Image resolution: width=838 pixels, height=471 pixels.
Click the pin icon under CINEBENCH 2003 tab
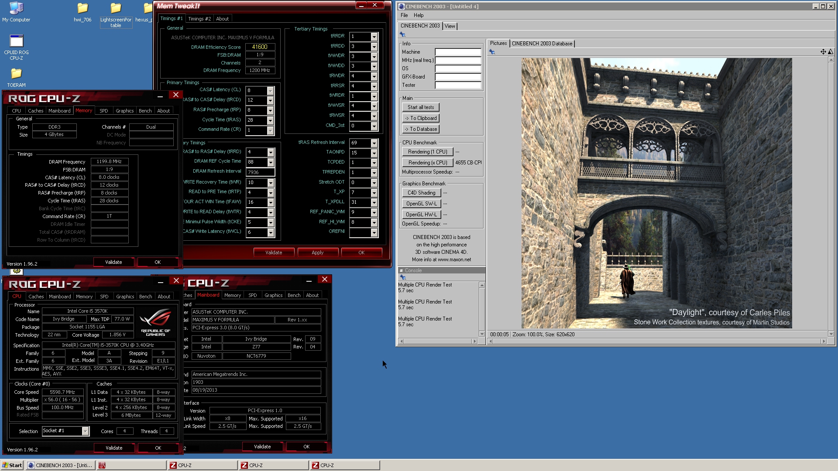(x=402, y=34)
